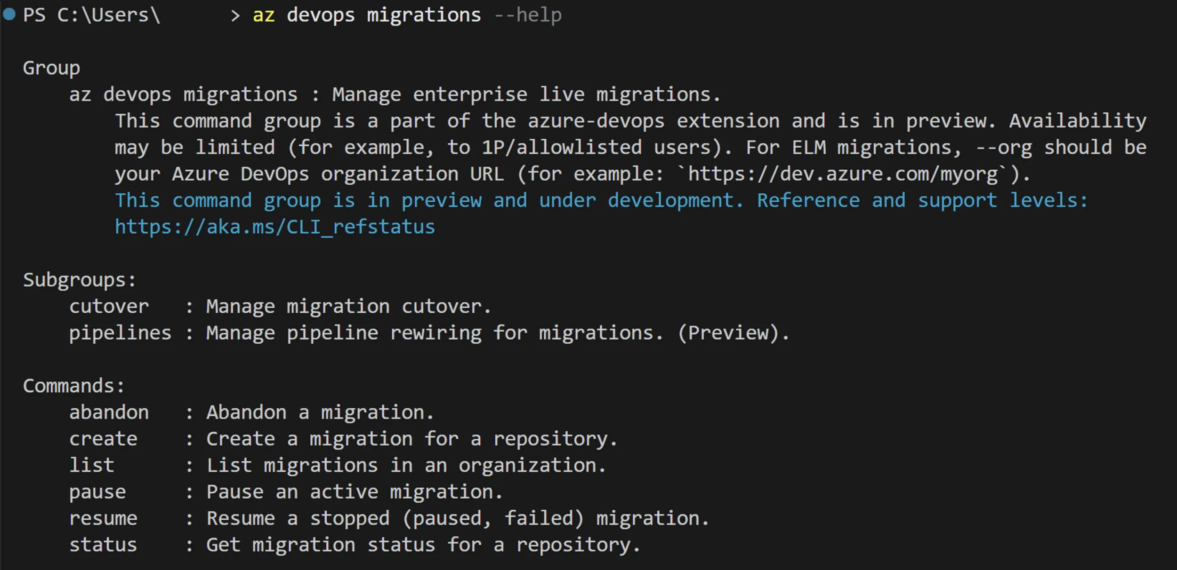Select the 'cutover' subgroup name

click(109, 307)
